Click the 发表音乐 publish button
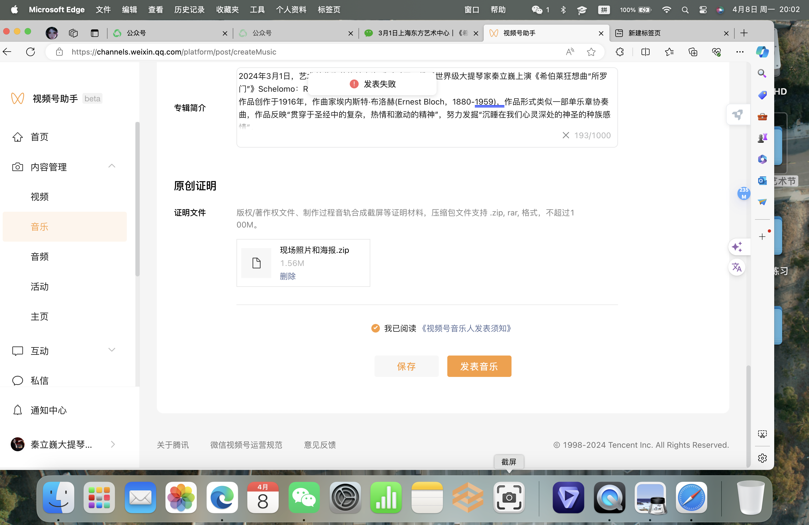This screenshot has width=809, height=525. coord(479,366)
